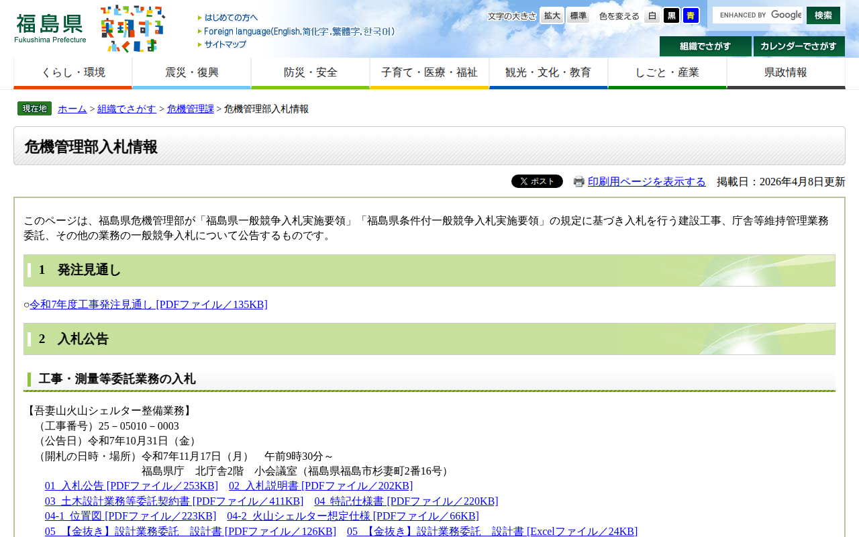This screenshot has height=537, width=859.
Task: Open the 01 入札公告 PDF link
Action: pyautogui.click(x=132, y=486)
